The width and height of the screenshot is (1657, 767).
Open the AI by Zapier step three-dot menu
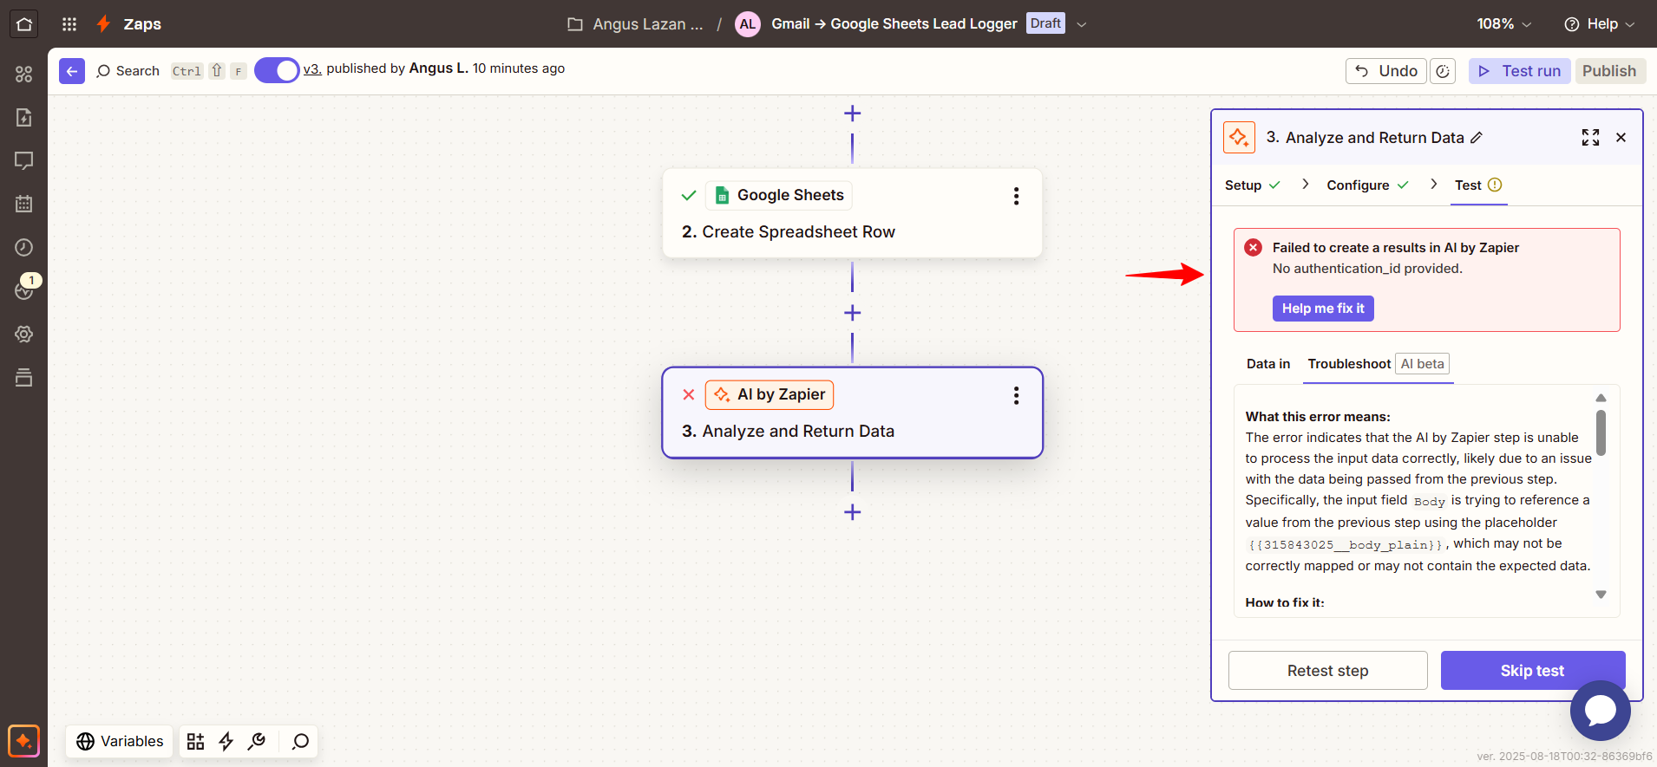click(1016, 396)
